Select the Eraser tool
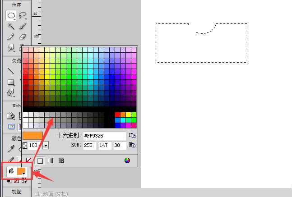The image size is (292, 197). [x=23, y=37]
